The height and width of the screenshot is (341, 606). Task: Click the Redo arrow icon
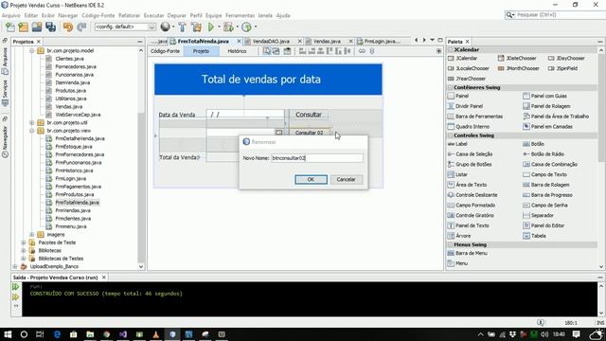(x=81, y=27)
